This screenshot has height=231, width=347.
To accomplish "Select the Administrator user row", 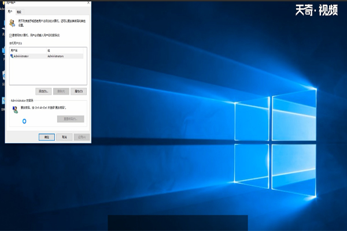I will 46,56.
